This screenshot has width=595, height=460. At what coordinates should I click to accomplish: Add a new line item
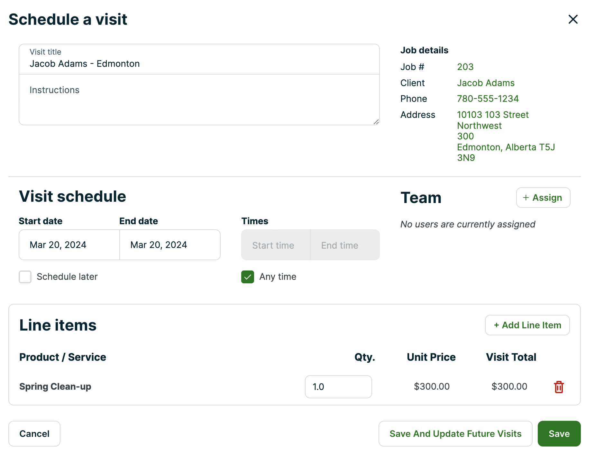[527, 325]
